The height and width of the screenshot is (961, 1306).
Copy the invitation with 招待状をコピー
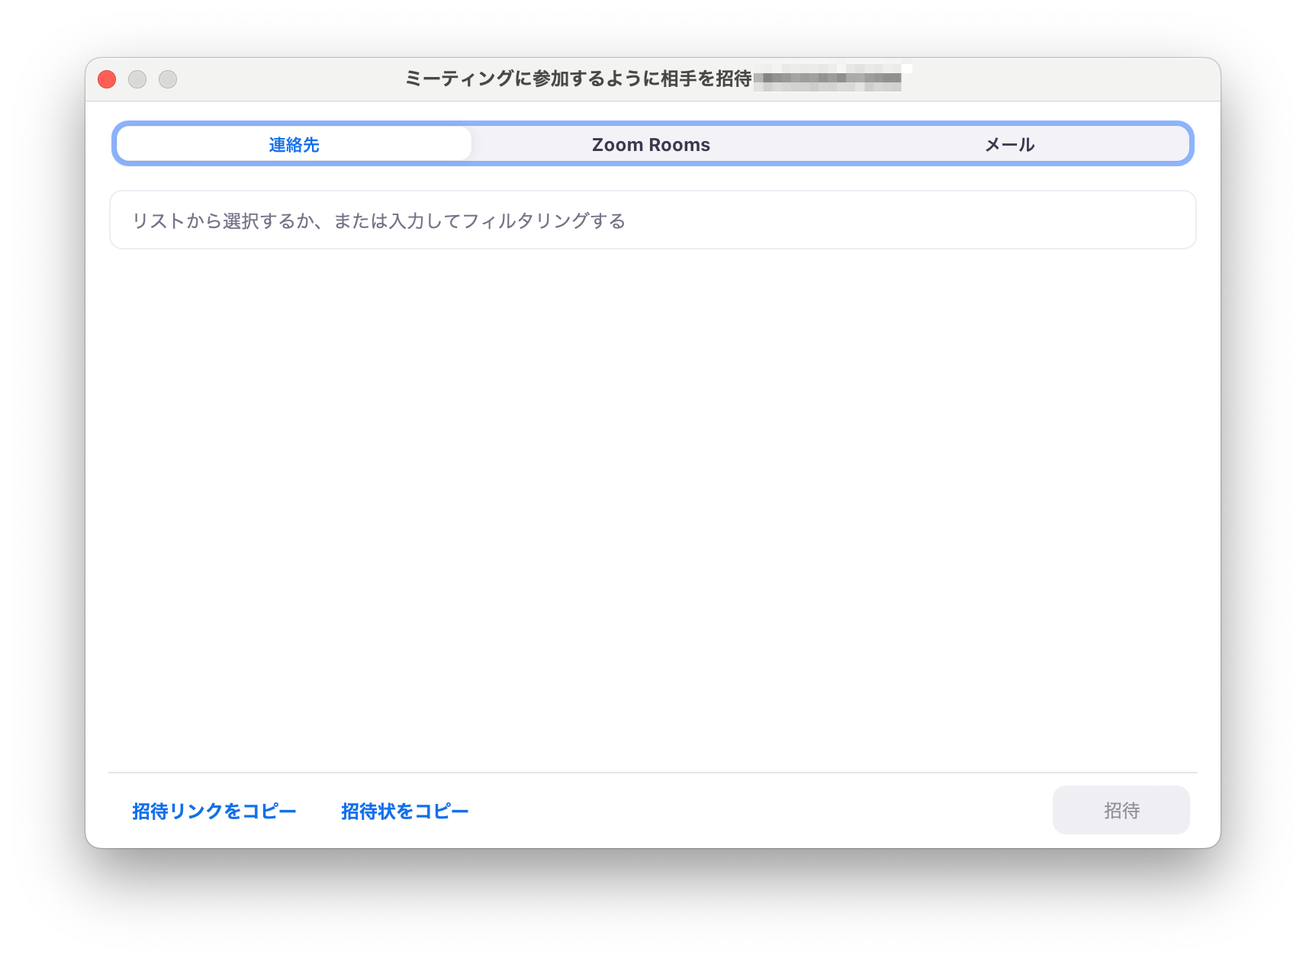[404, 811]
